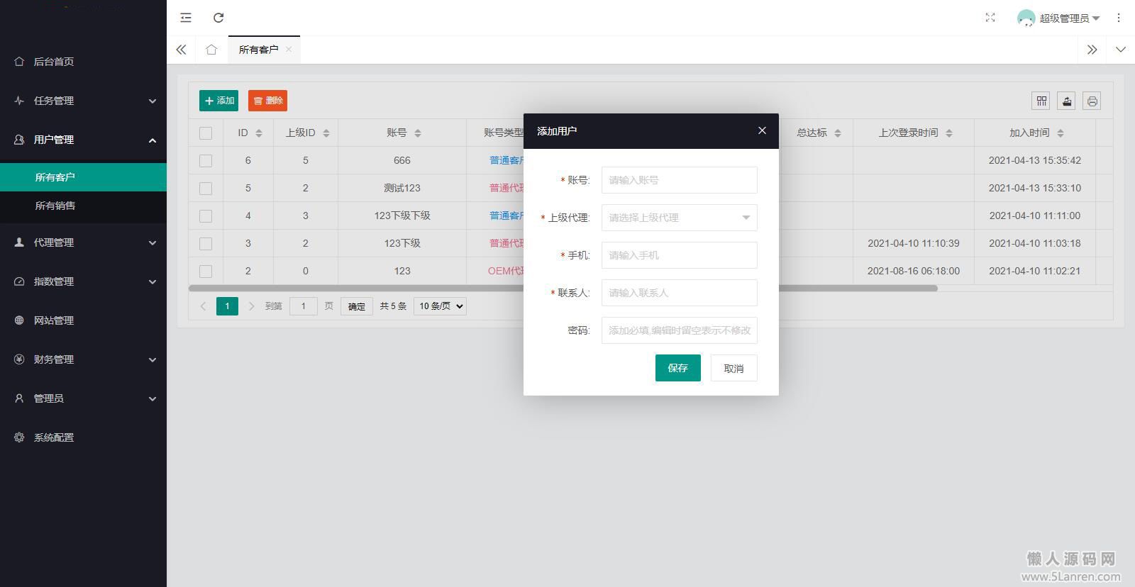Select the checkbox for row ID 6
Viewport: 1135px width, 587px height.
click(206, 161)
